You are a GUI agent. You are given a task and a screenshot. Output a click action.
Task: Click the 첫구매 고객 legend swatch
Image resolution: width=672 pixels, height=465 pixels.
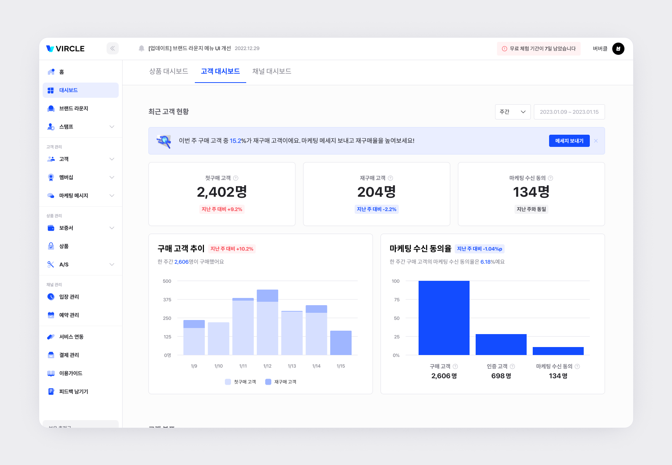pos(228,382)
